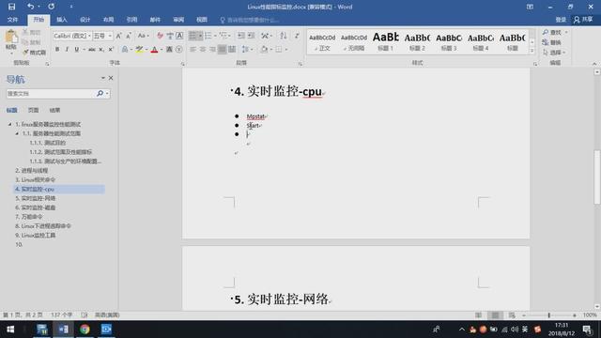This screenshot has height=338, width=601.
Task: Open Chrome from the taskbar
Action: (85, 330)
